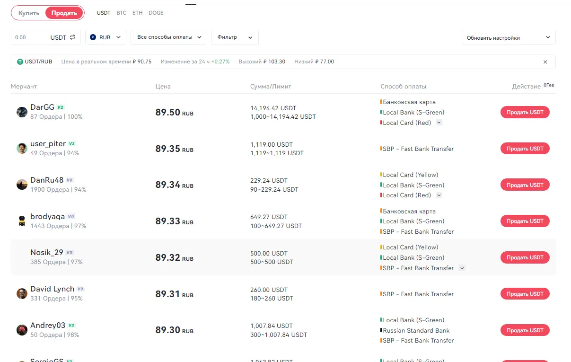This screenshot has width=571, height=362.
Task: Click DarGG merchant avatar
Action: point(22,112)
